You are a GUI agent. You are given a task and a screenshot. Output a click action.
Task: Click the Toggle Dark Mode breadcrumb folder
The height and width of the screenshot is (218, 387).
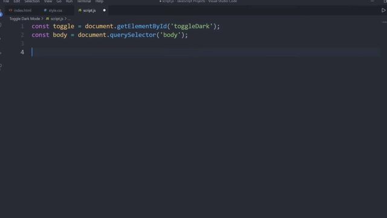(x=25, y=19)
